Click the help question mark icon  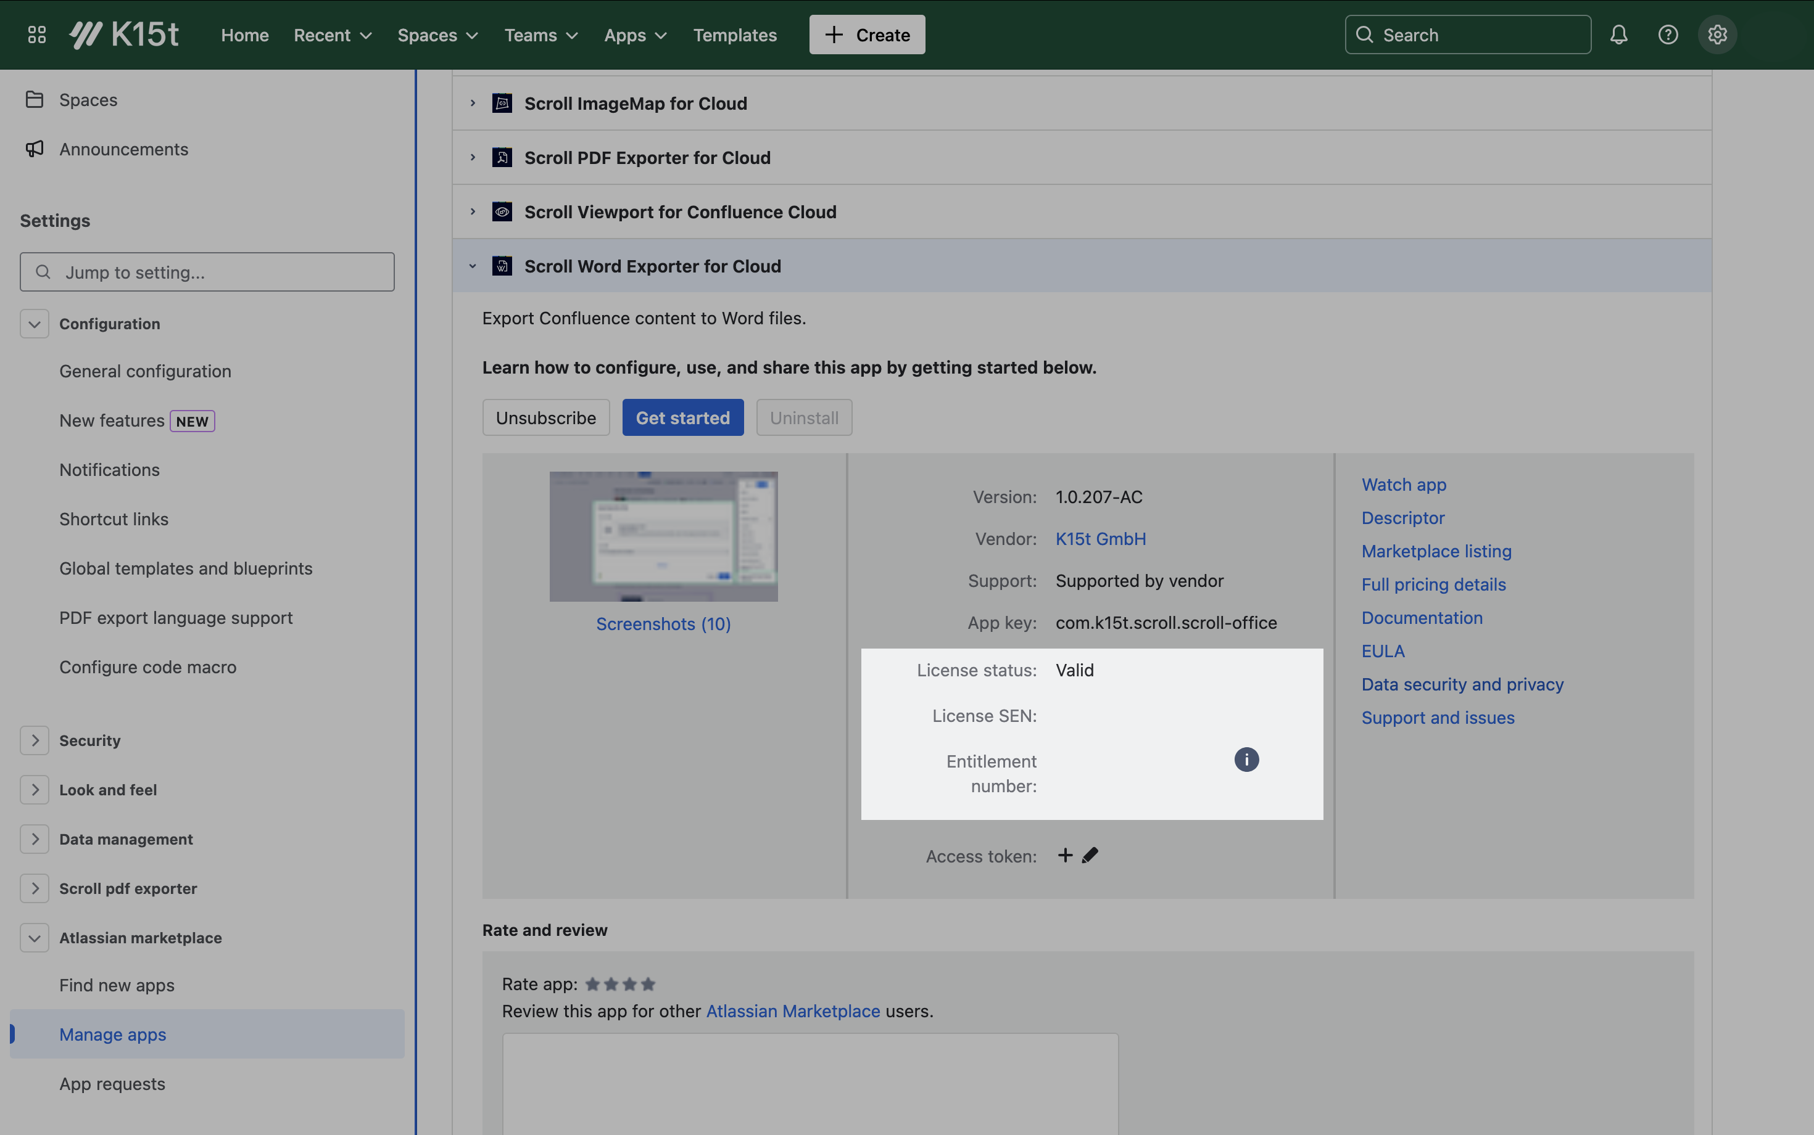[1668, 35]
